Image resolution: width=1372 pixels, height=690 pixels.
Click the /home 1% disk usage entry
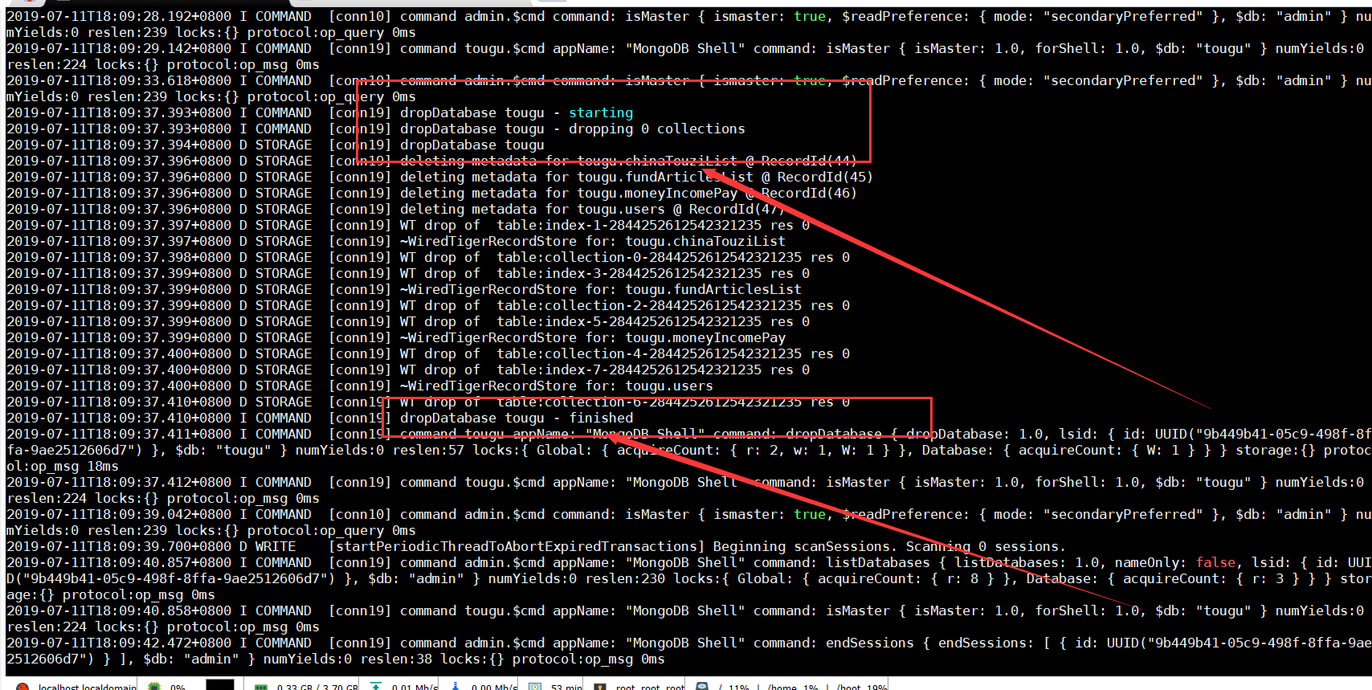click(x=792, y=687)
